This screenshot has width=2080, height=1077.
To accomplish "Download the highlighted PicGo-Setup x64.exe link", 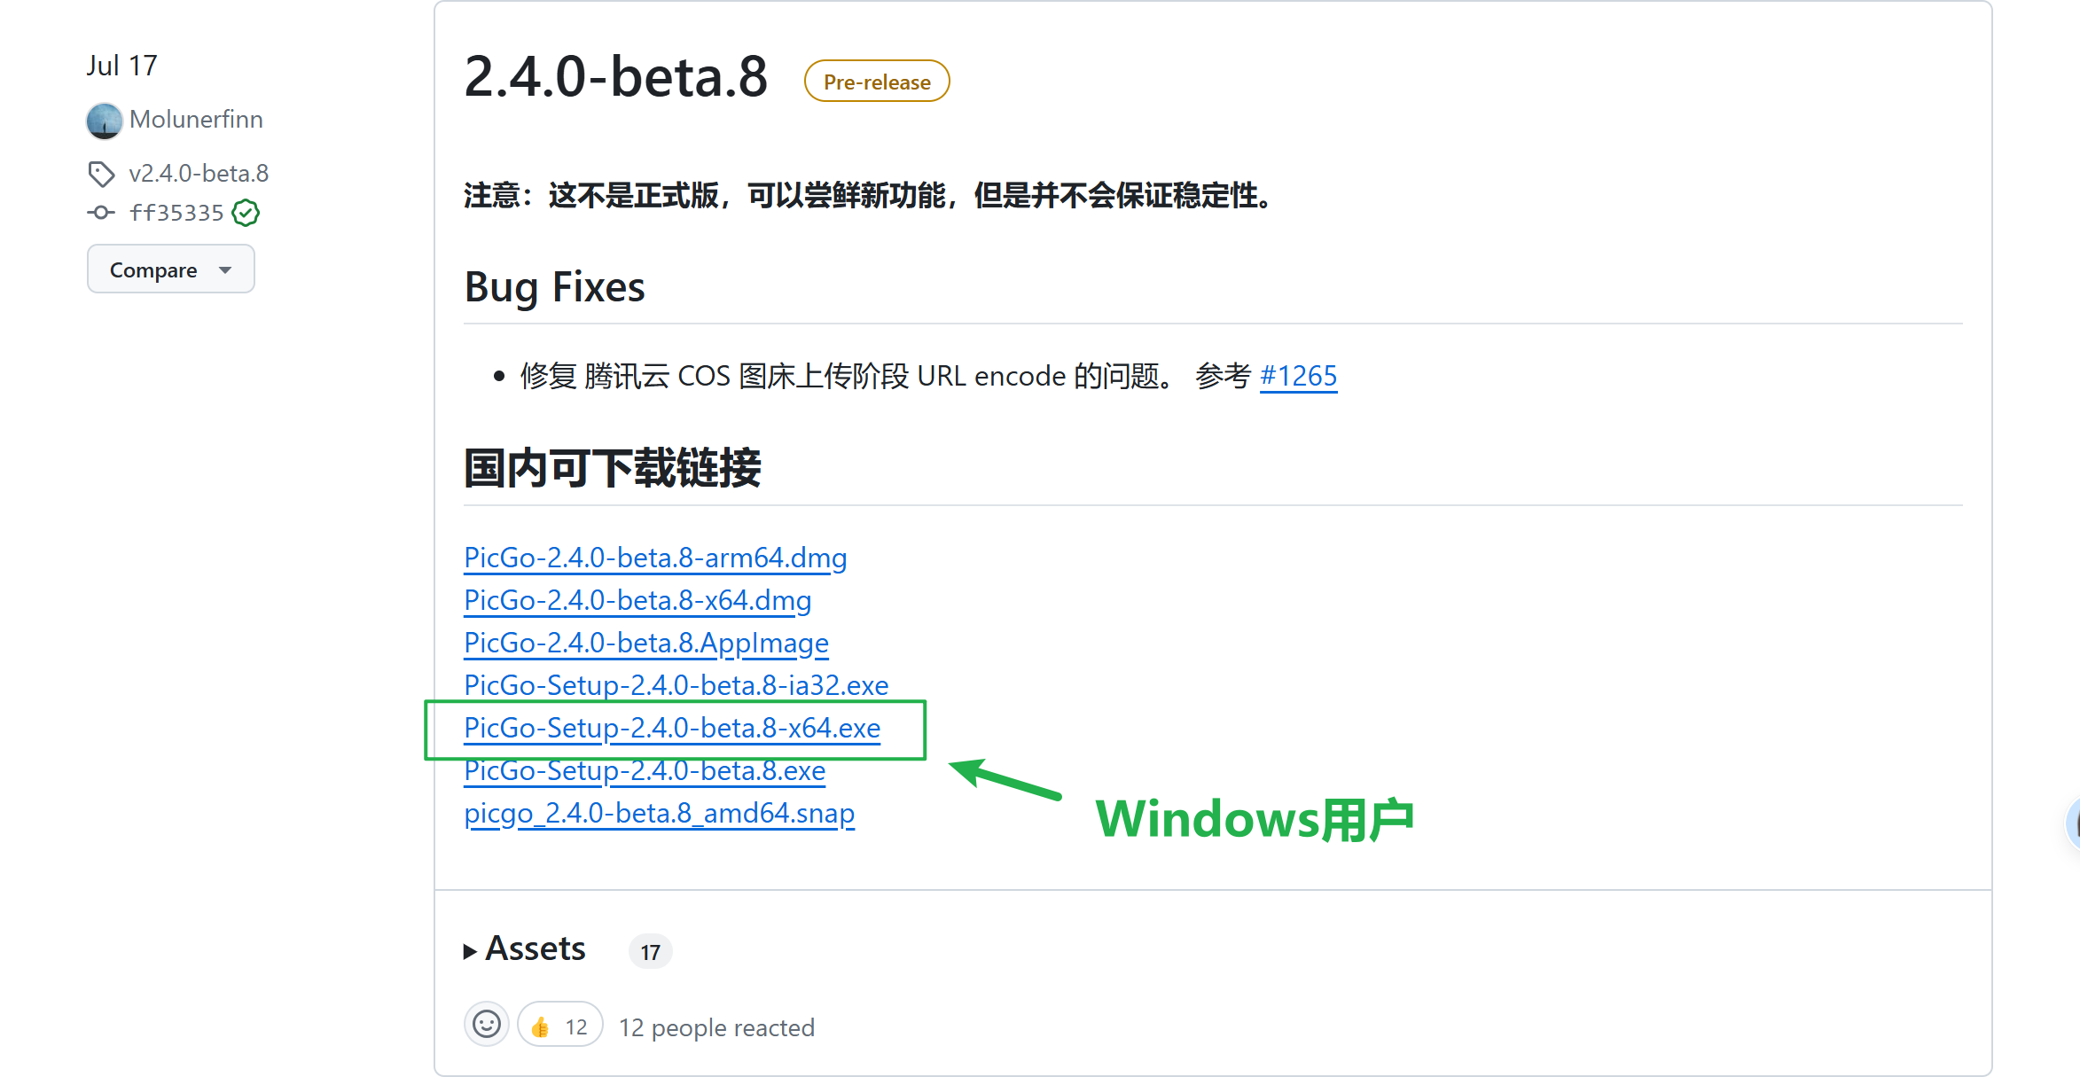I will 672,728.
